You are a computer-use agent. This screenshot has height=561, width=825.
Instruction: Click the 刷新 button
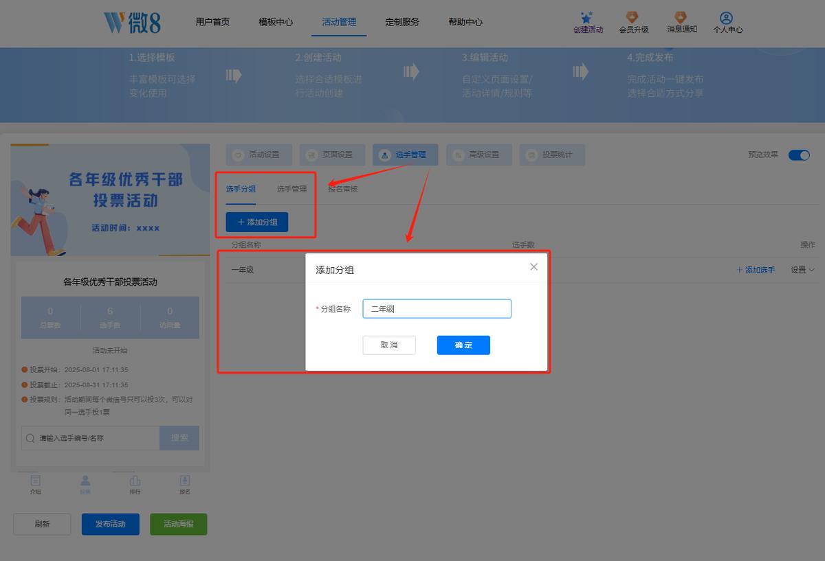[x=42, y=524]
